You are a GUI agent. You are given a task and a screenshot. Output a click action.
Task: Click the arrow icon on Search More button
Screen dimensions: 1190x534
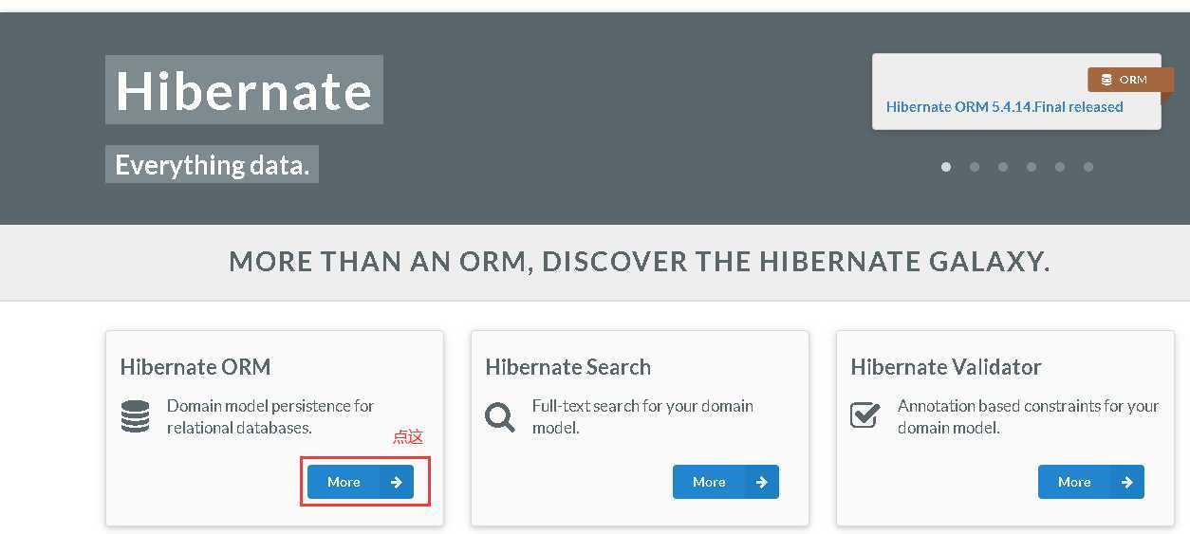(x=761, y=482)
